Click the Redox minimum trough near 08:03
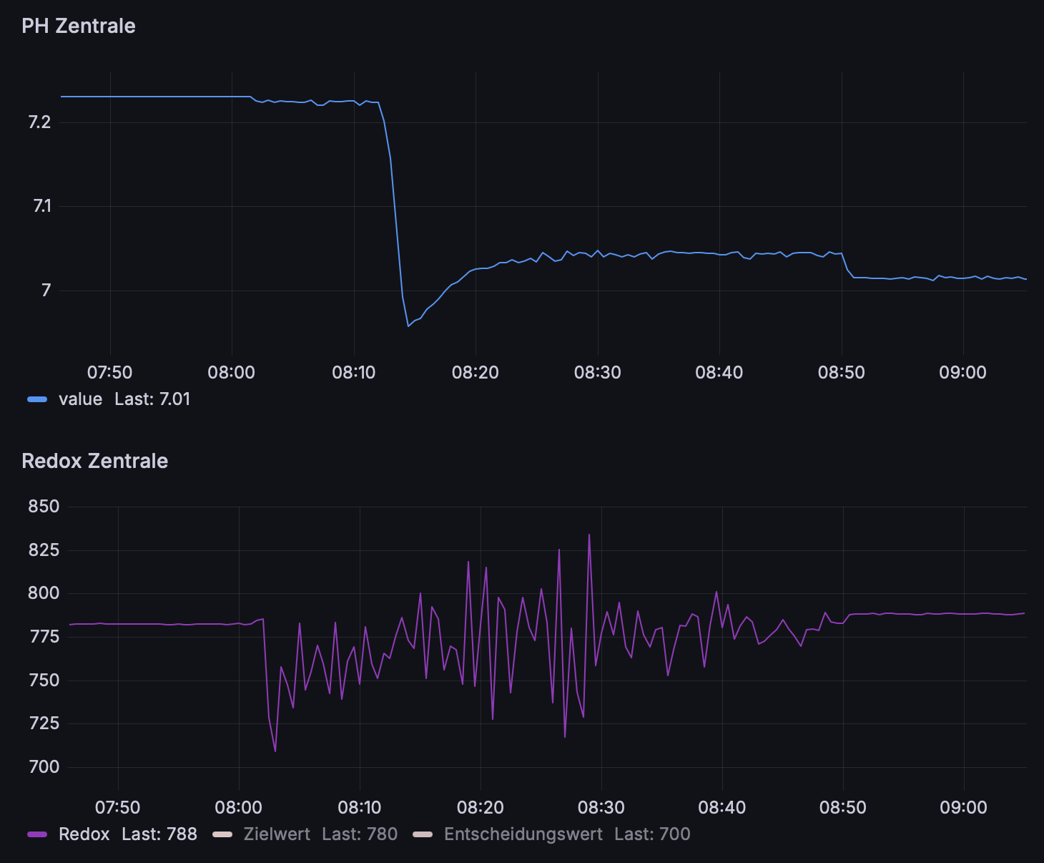 pyautogui.click(x=275, y=751)
